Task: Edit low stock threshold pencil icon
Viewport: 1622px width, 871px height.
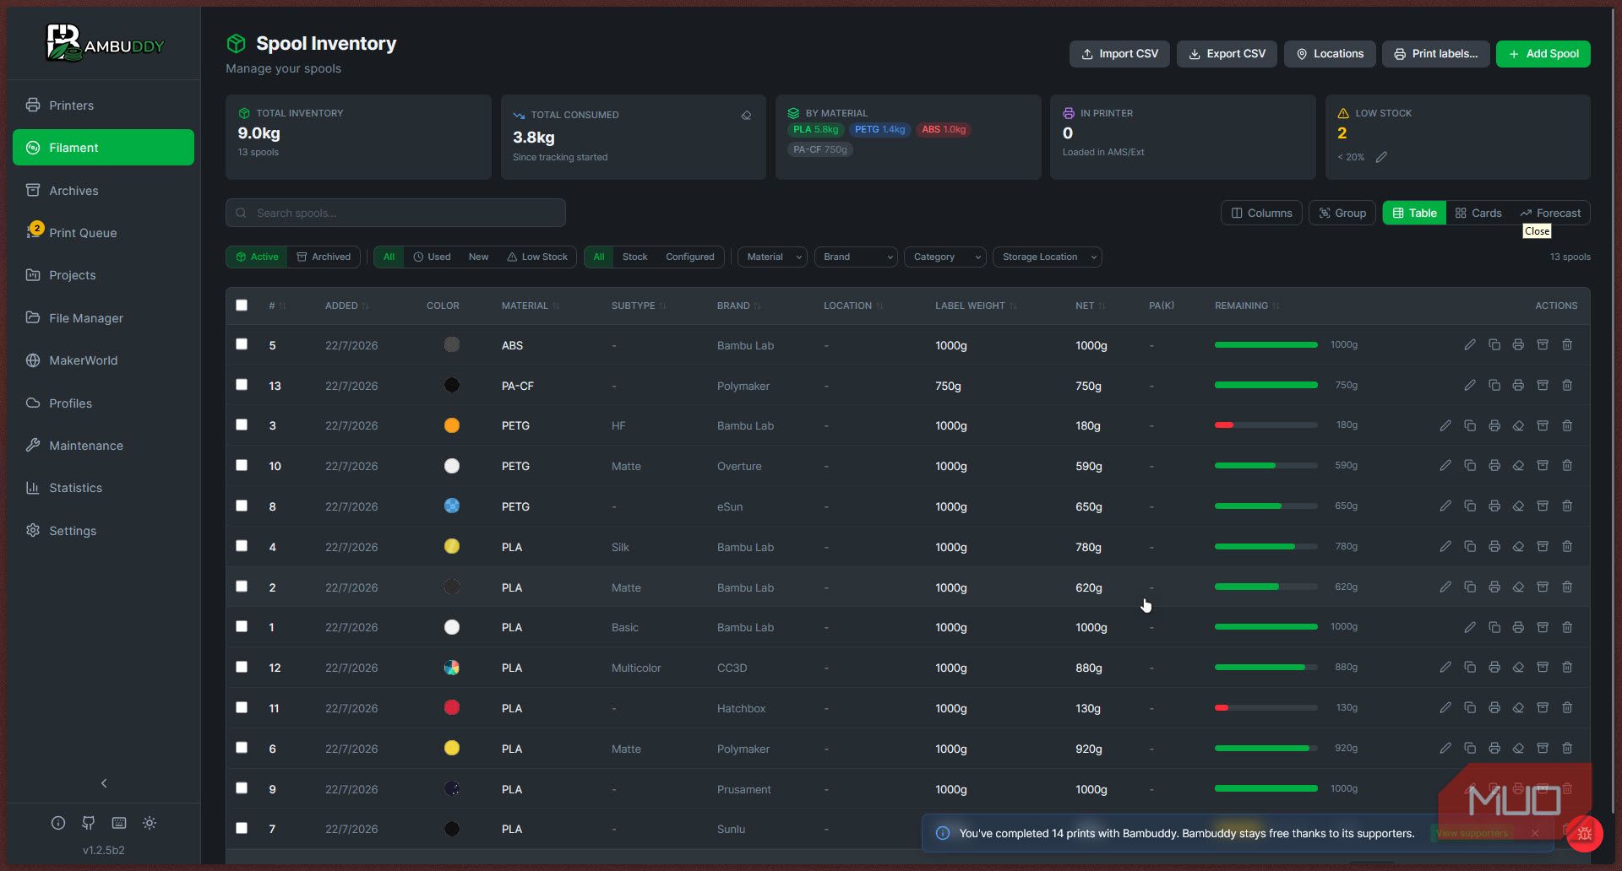Action: click(x=1381, y=158)
